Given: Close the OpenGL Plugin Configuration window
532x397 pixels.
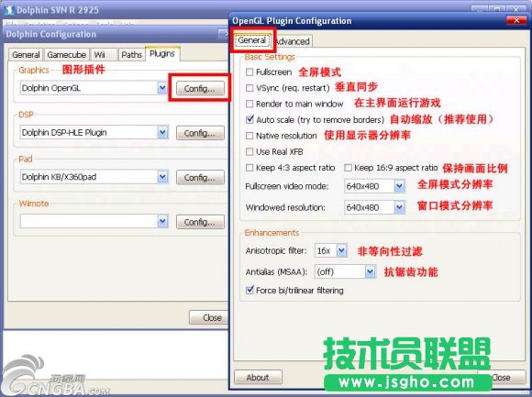Looking at the screenshot, I should pyautogui.click(x=516, y=21).
